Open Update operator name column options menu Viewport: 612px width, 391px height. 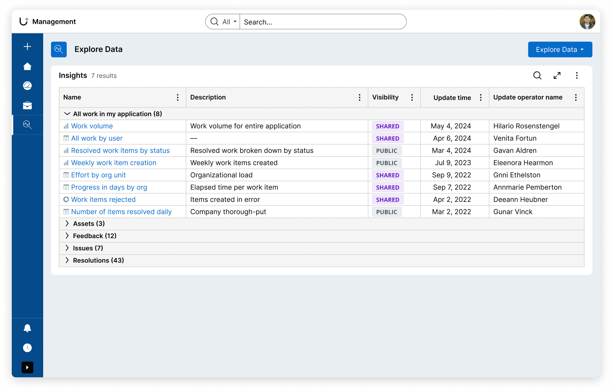tap(576, 97)
